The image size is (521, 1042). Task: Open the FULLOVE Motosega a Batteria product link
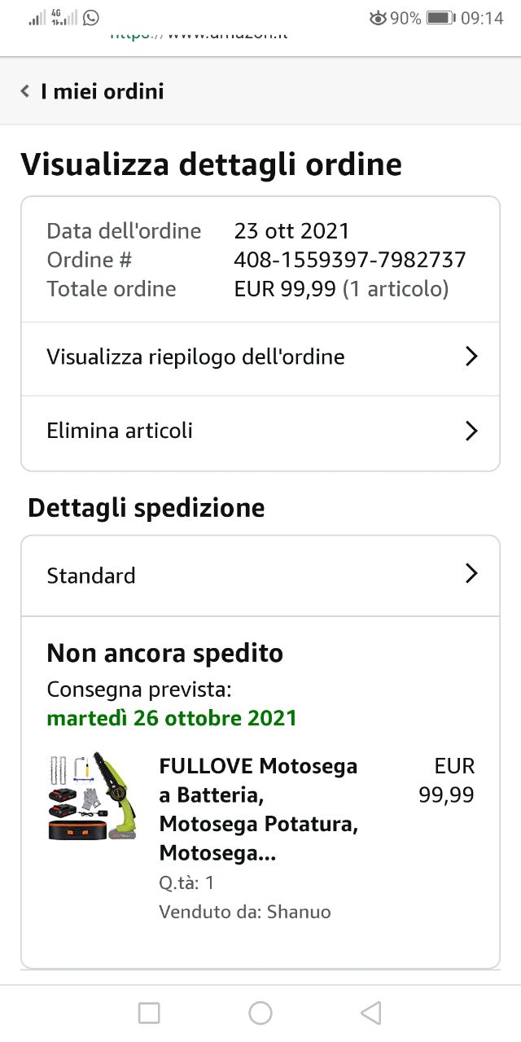point(259,809)
